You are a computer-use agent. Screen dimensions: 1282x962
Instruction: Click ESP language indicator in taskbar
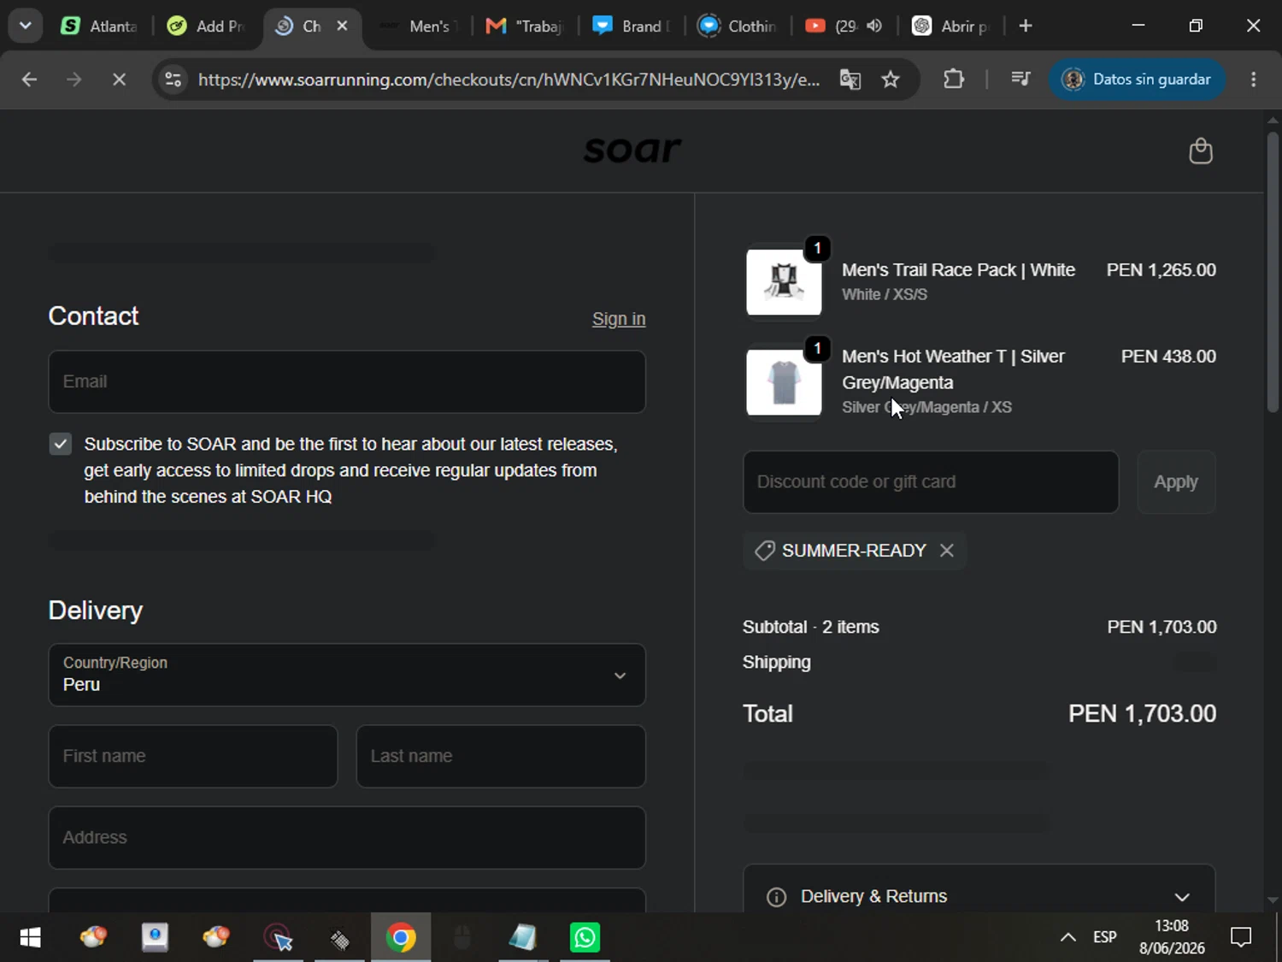(x=1105, y=938)
